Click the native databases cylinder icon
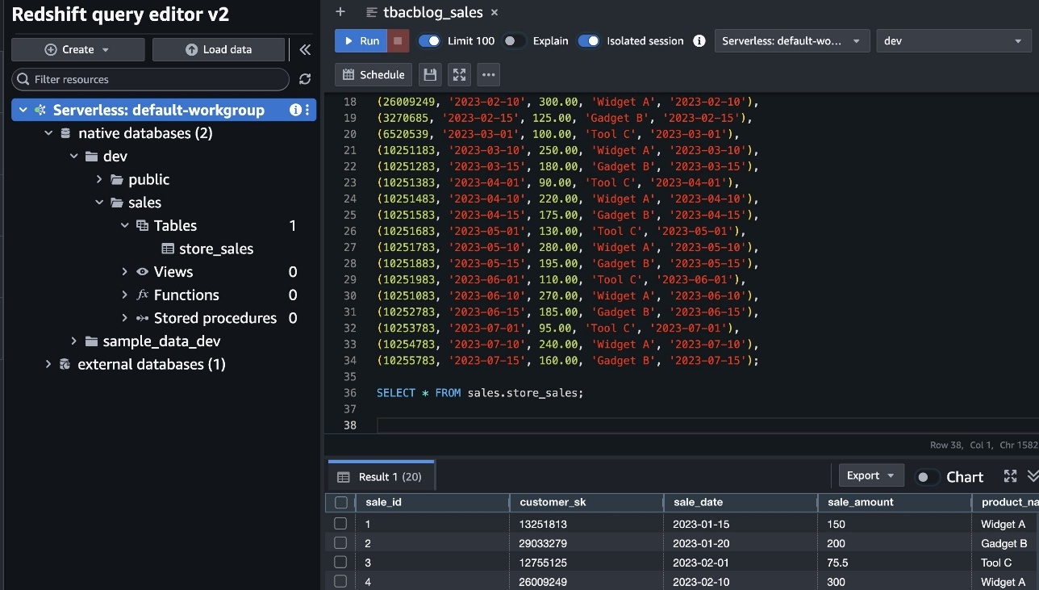The image size is (1039, 590). pos(65,133)
